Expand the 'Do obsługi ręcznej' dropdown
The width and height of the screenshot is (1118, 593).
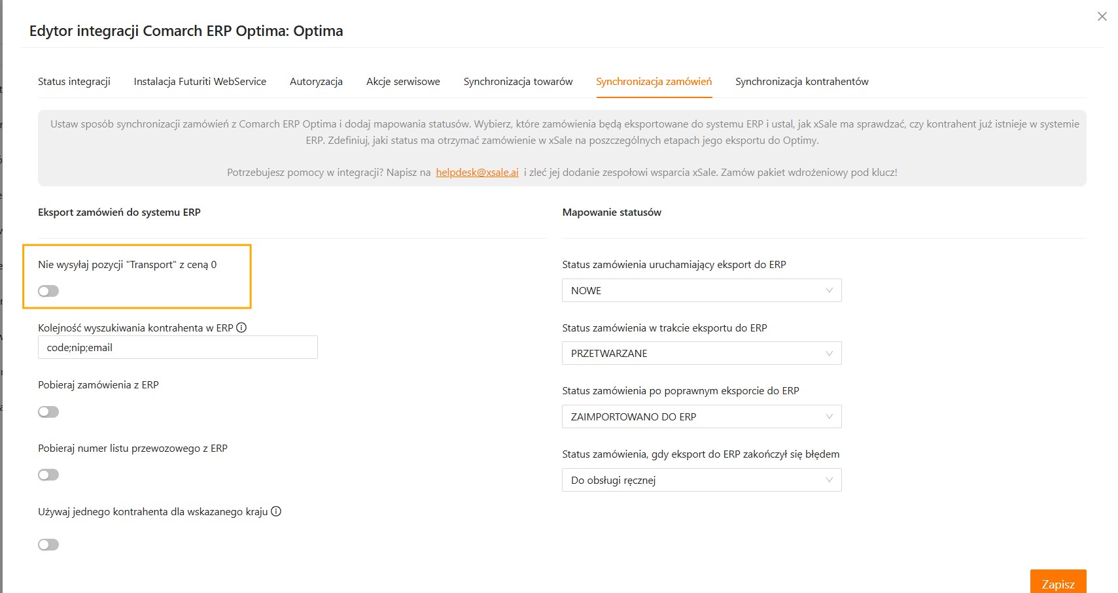701,481
